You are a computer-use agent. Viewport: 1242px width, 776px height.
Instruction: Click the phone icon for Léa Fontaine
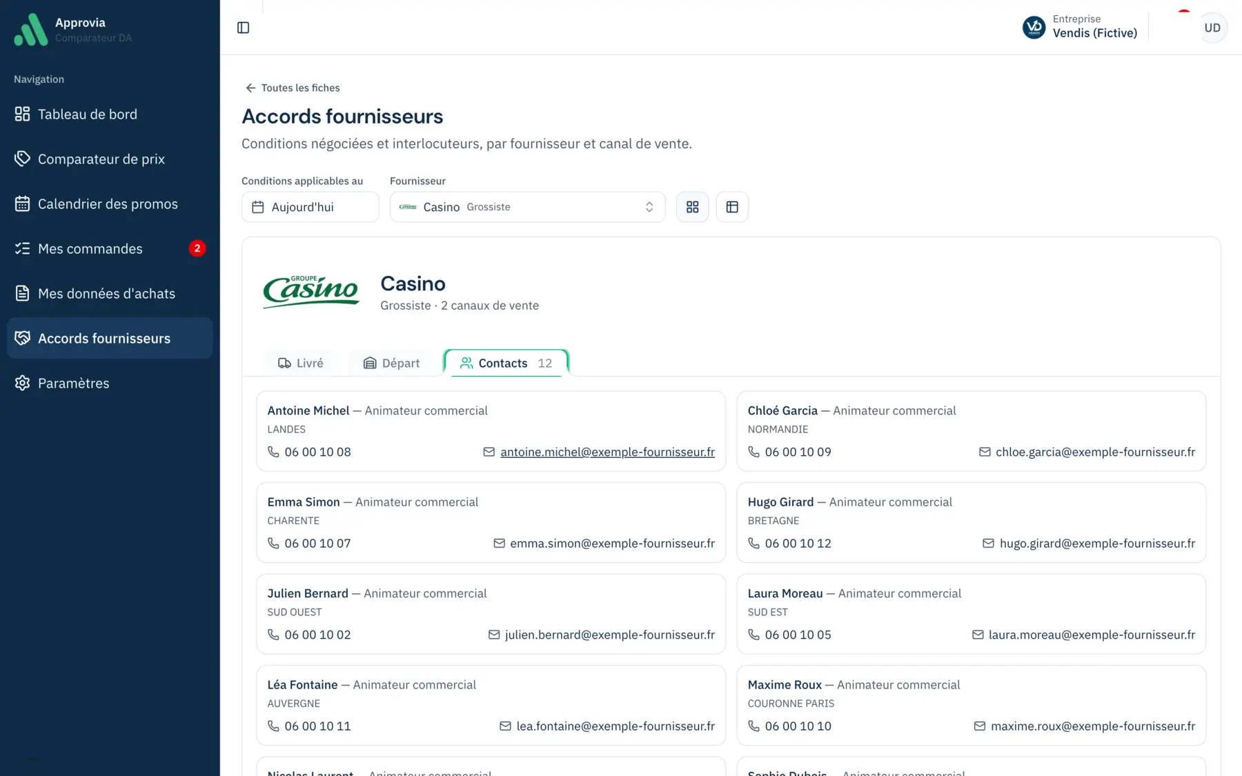[x=273, y=726]
